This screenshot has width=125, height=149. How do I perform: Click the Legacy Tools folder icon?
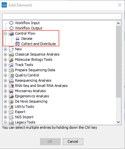coord(11,122)
